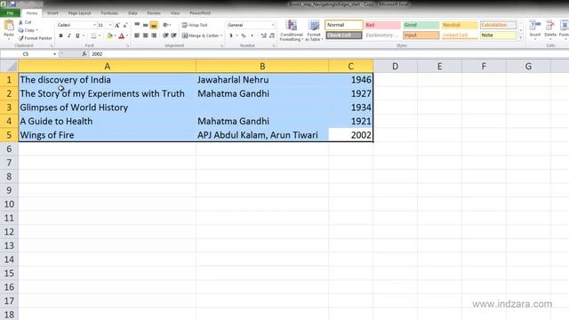Decrease font size with the Shrink Font icon
Viewport: 569px width, 320px height.
[125, 25]
